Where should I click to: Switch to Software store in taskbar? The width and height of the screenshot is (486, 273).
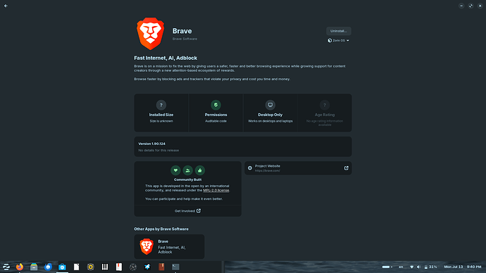coord(62,267)
